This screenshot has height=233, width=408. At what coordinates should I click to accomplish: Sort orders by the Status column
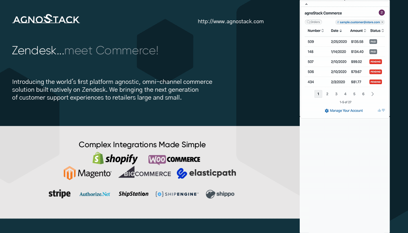click(x=377, y=31)
